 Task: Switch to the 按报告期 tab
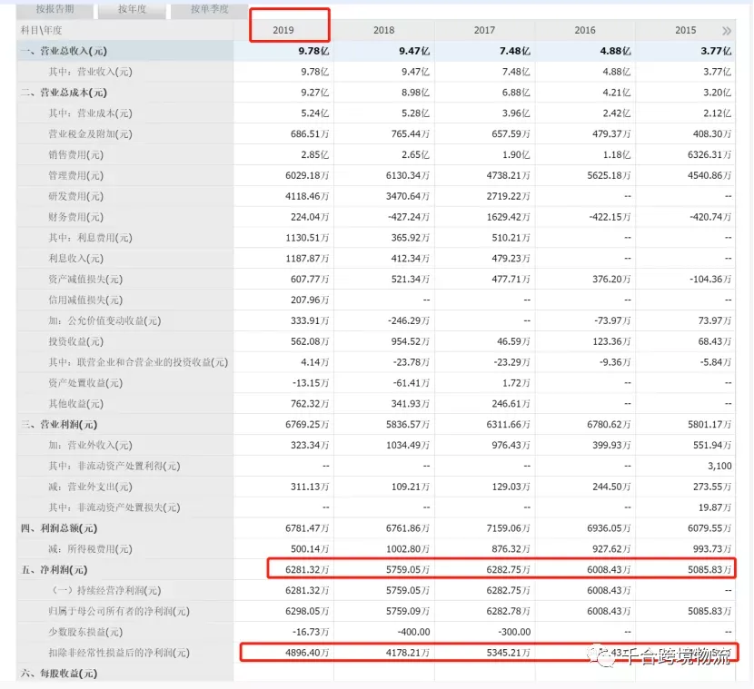pos(55,9)
